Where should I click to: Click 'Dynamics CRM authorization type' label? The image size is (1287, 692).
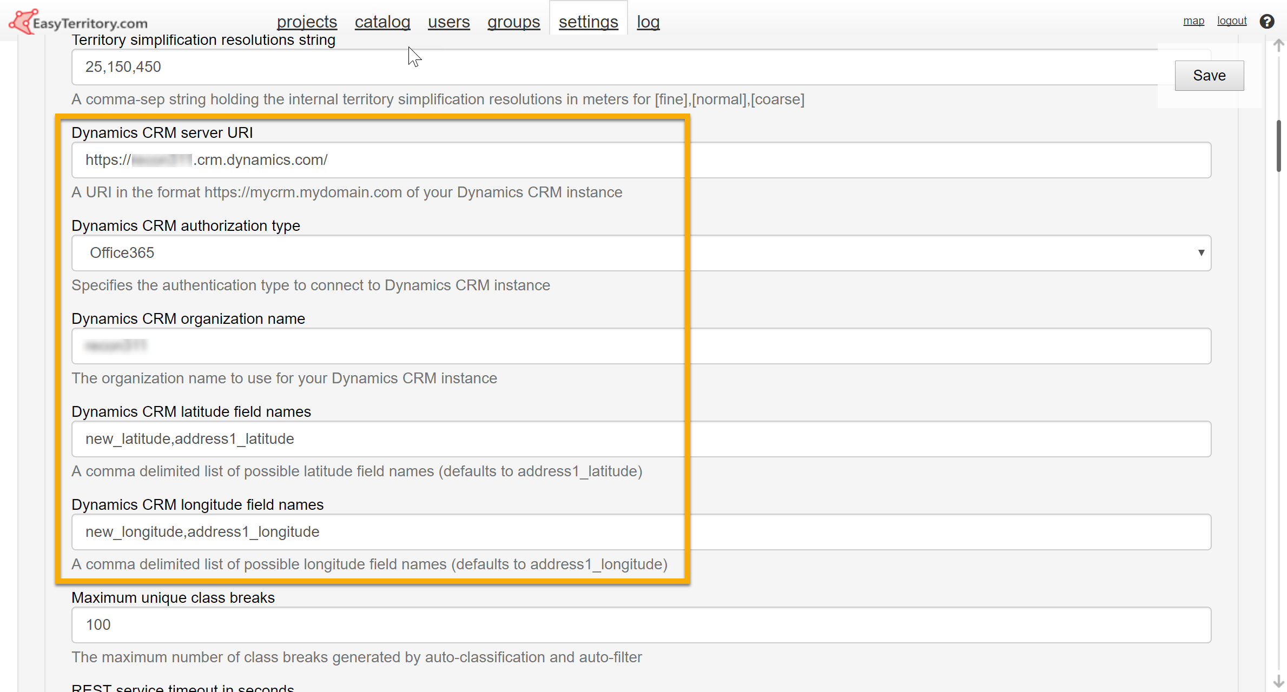pos(186,226)
